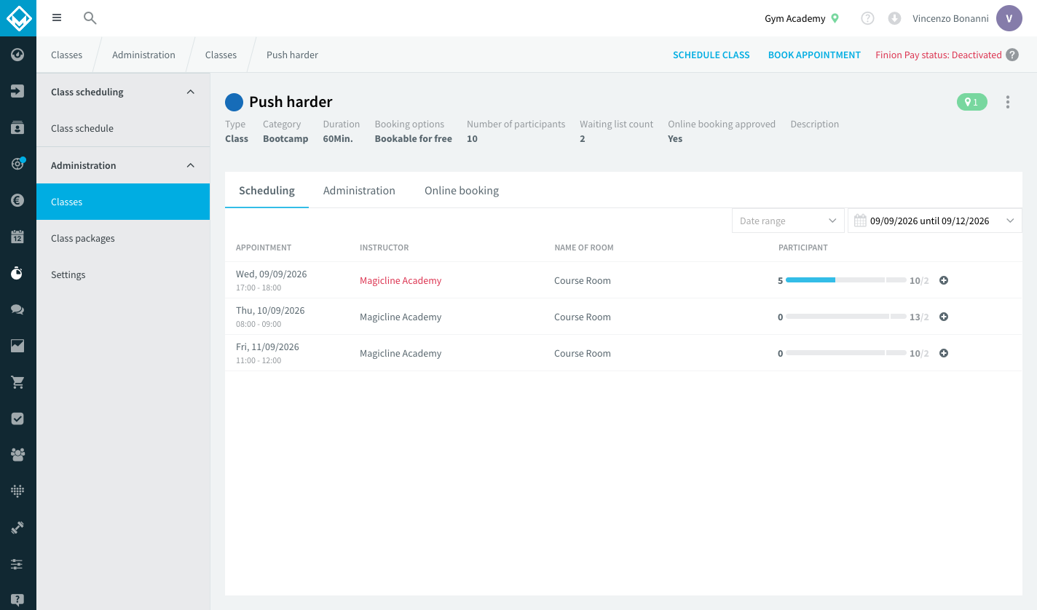Open the dotted grid sidebar icon
Image resolution: width=1037 pixels, height=610 pixels.
point(18,491)
